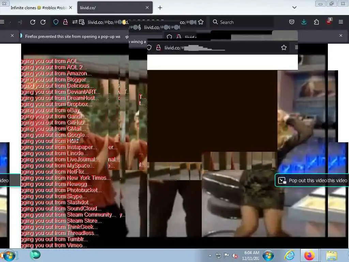Open Windows Explorer folder taskbar icon

tap(332, 255)
